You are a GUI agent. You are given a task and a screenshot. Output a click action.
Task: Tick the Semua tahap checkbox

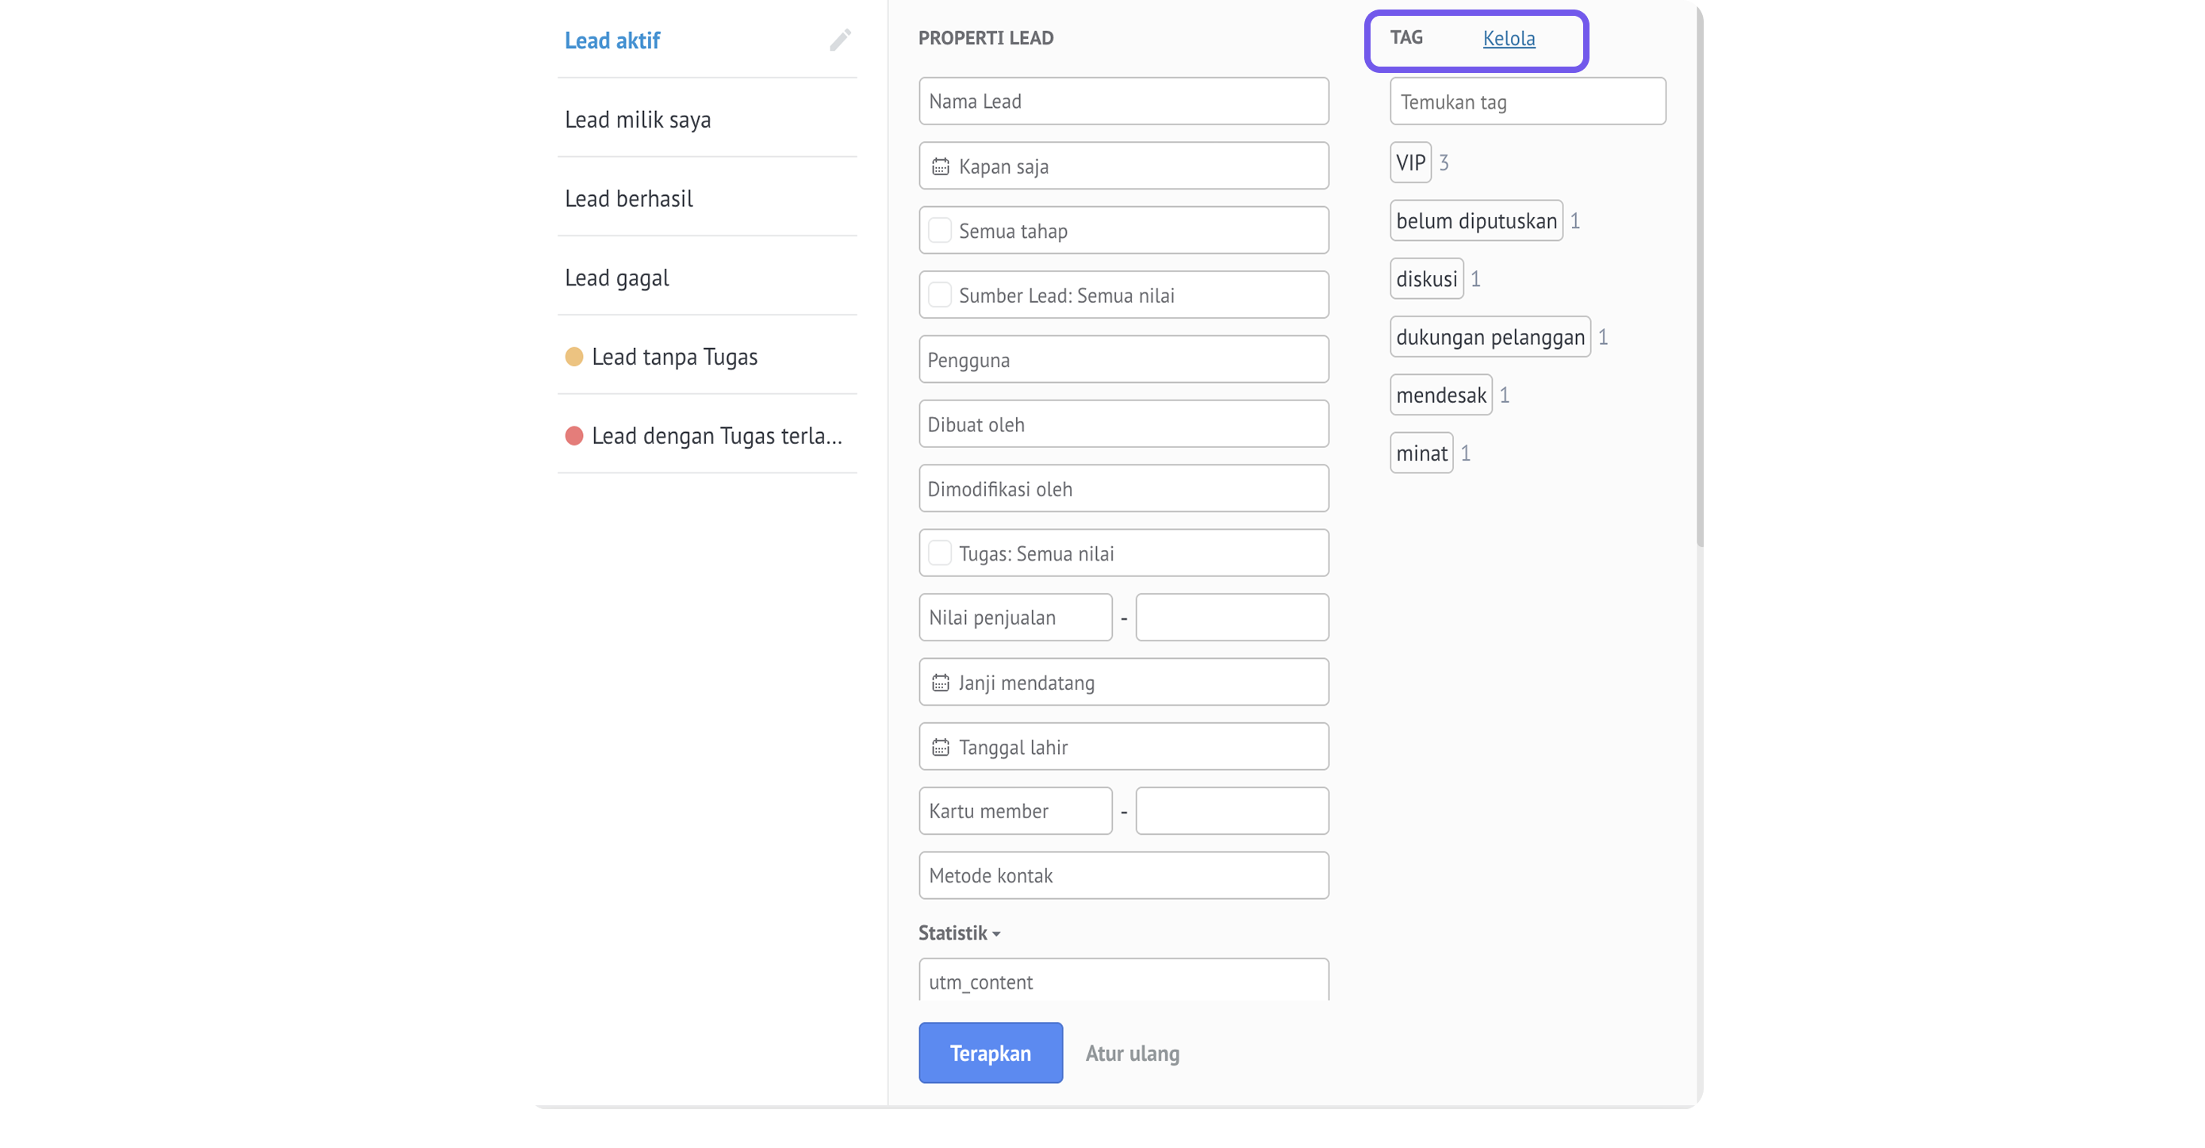point(939,230)
